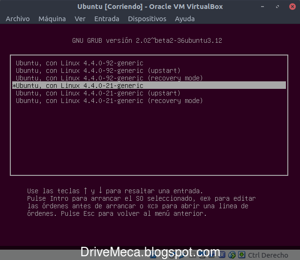Screen dimensions: 300x260
Task: Open the Entrada menu
Action: point(107,19)
